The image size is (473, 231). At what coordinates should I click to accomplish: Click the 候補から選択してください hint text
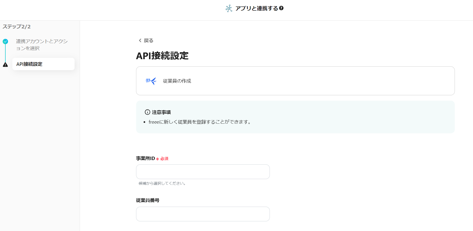coord(162,183)
